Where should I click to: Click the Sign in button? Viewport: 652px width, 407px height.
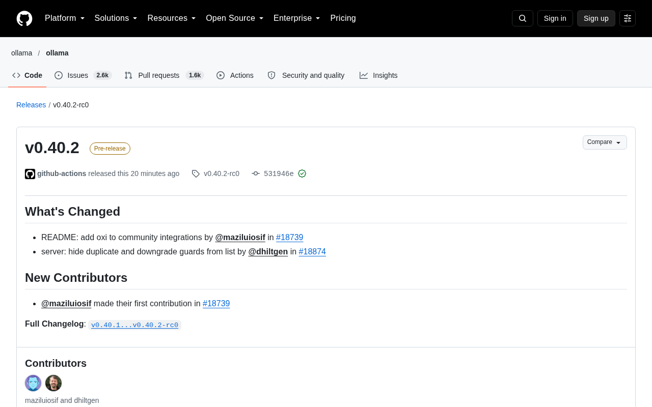[555, 18]
